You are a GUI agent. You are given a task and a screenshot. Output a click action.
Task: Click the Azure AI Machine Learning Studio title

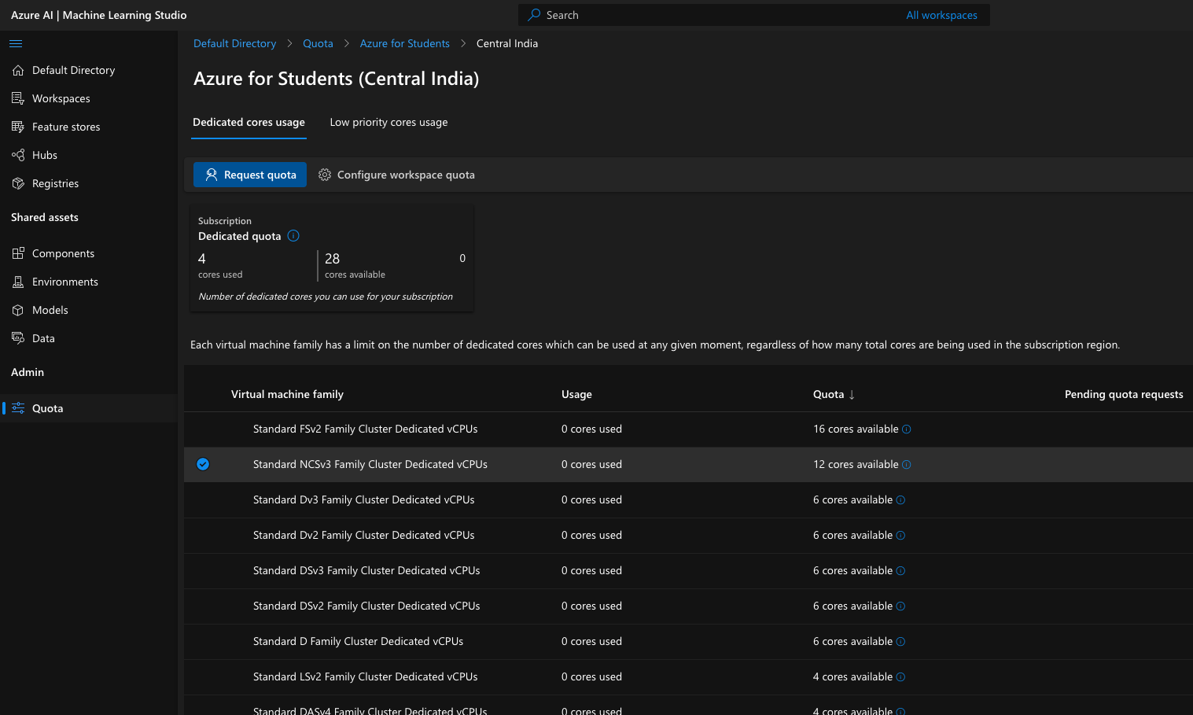point(99,15)
